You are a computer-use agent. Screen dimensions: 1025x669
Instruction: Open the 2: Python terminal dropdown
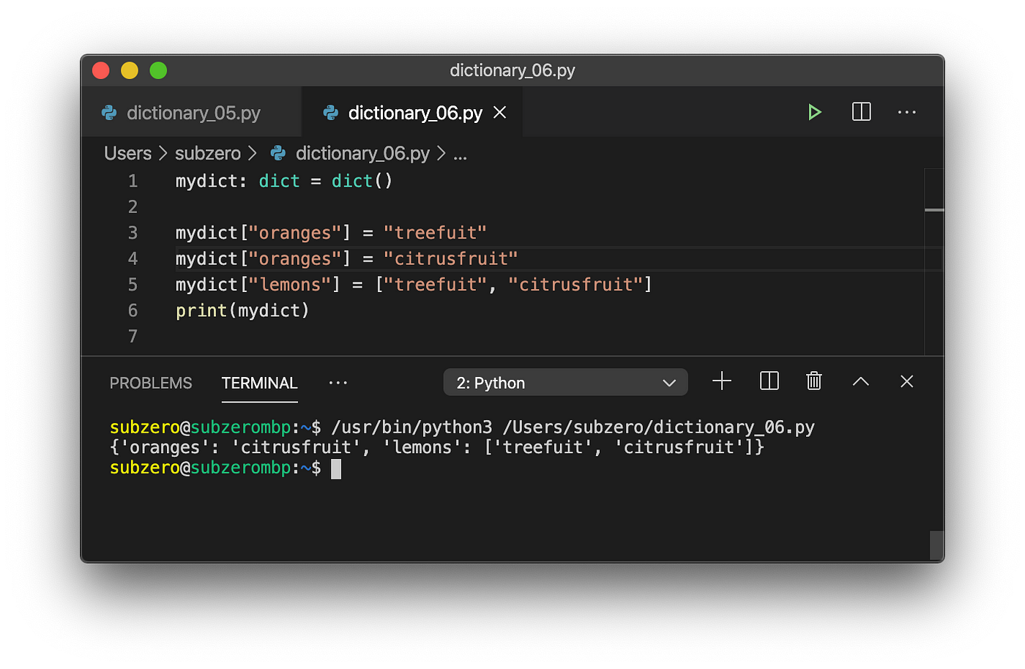pos(565,382)
